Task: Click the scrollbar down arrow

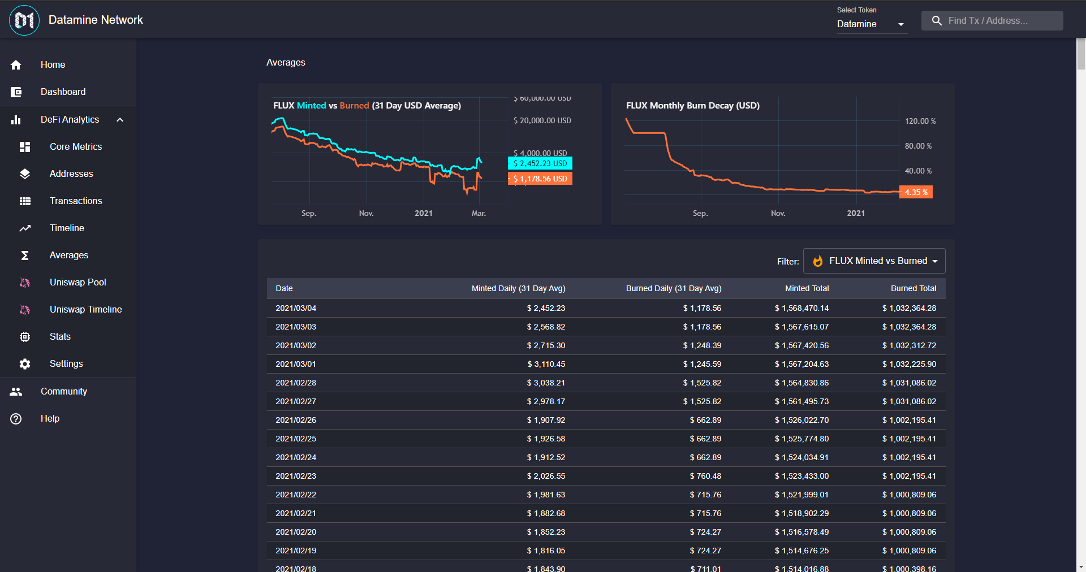Action: click(1081, 567)
